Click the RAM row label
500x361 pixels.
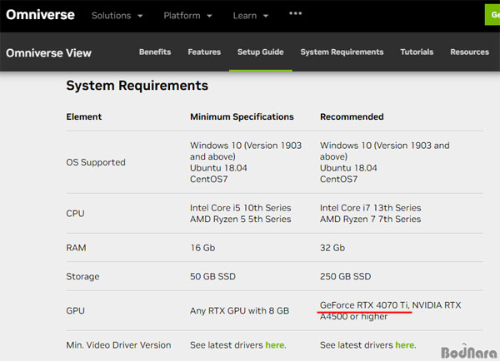coord(76,248)
